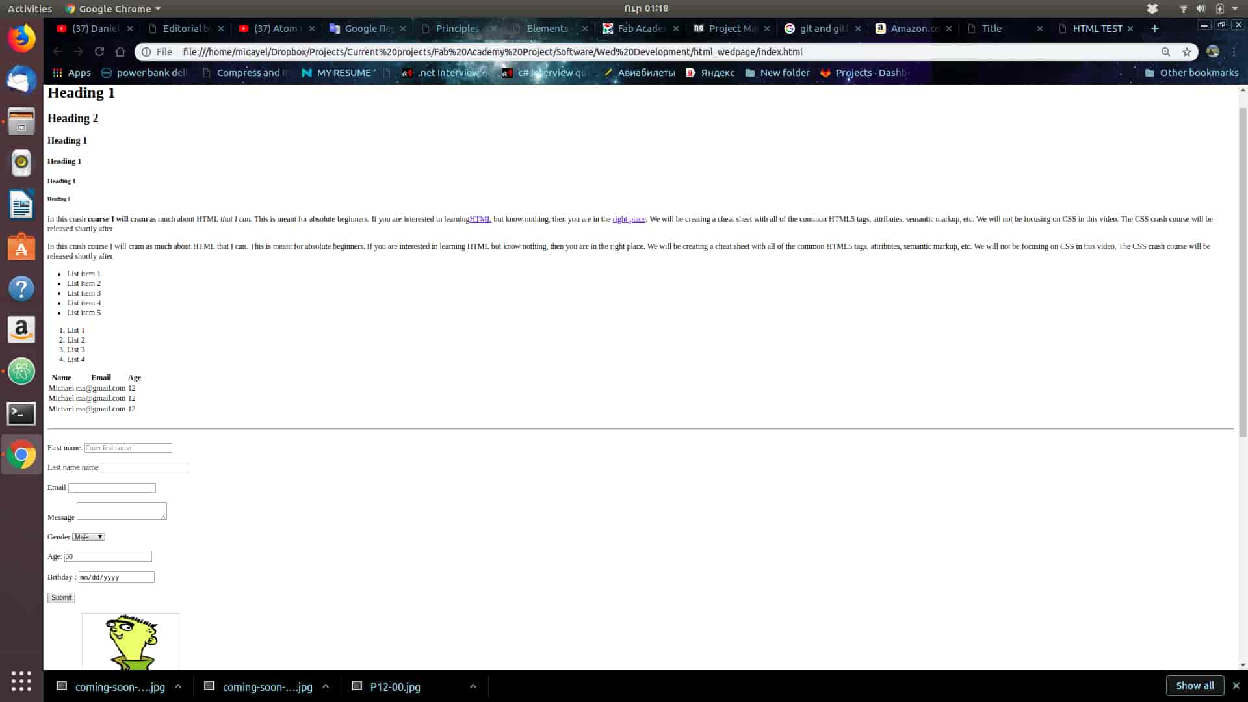The height and width of the screenshot is (702, 1248).
Task: Open a new tab with plus icon
Action: tap(1154, 29)
